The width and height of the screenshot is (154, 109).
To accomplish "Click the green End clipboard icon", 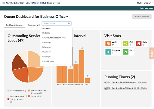I will pos(126,52).
